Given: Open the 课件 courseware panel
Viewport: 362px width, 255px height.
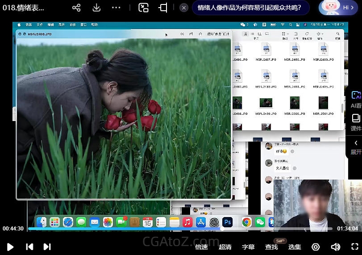Looking at the screenshot, I should (x=356, y=122).
